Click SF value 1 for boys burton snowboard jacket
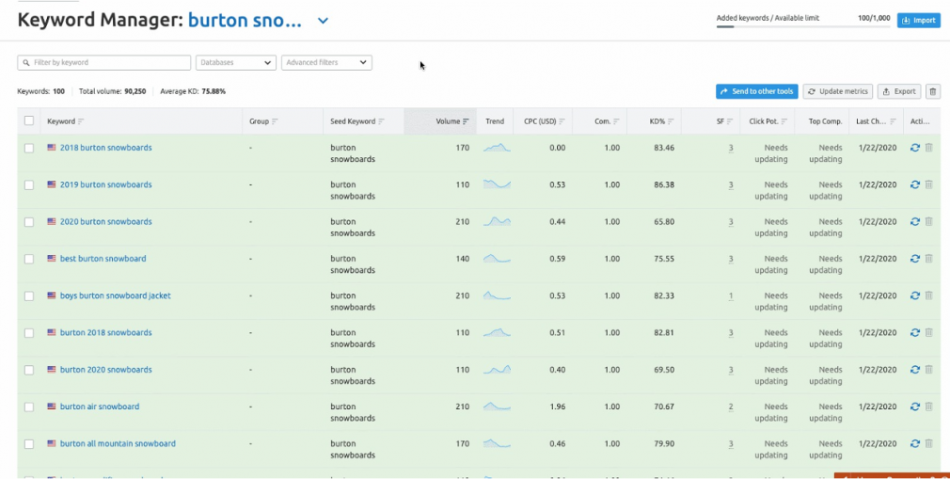950x479 pixels. pos(731,295)
